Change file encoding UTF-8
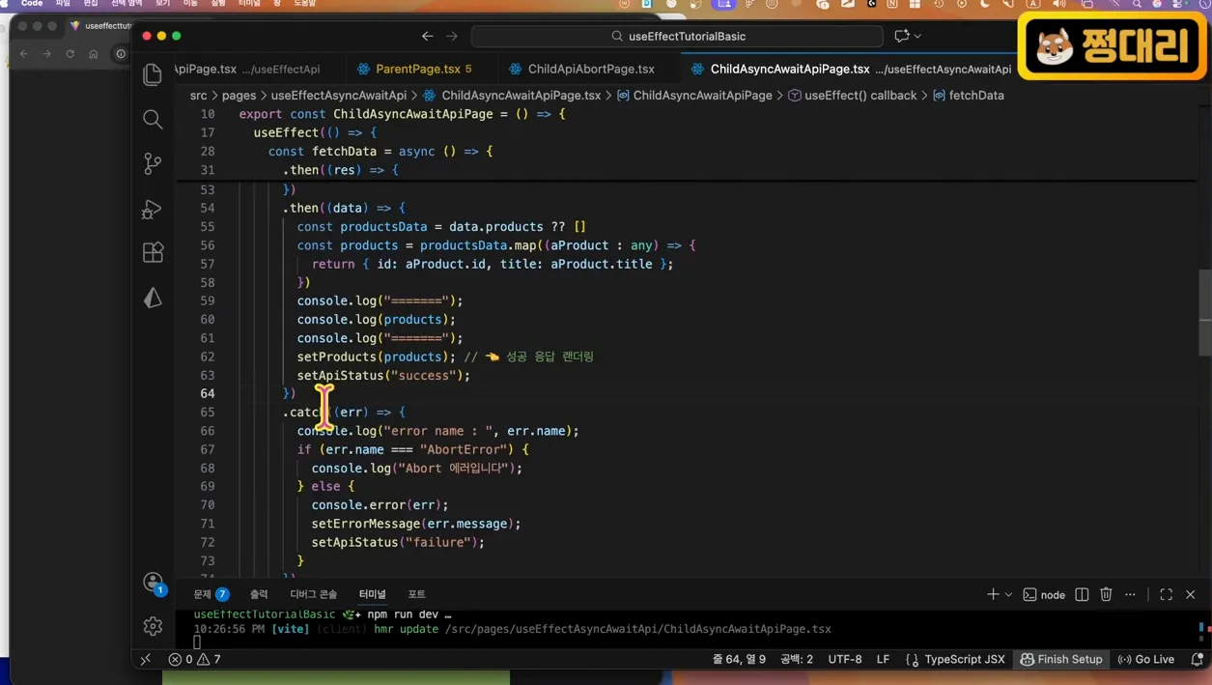 [845, 659]
